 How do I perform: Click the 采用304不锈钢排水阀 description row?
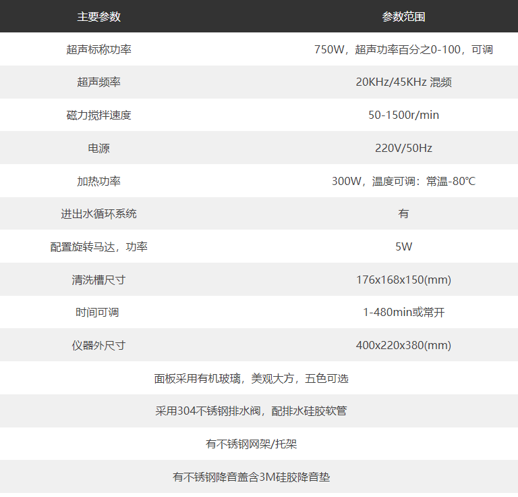251,411
